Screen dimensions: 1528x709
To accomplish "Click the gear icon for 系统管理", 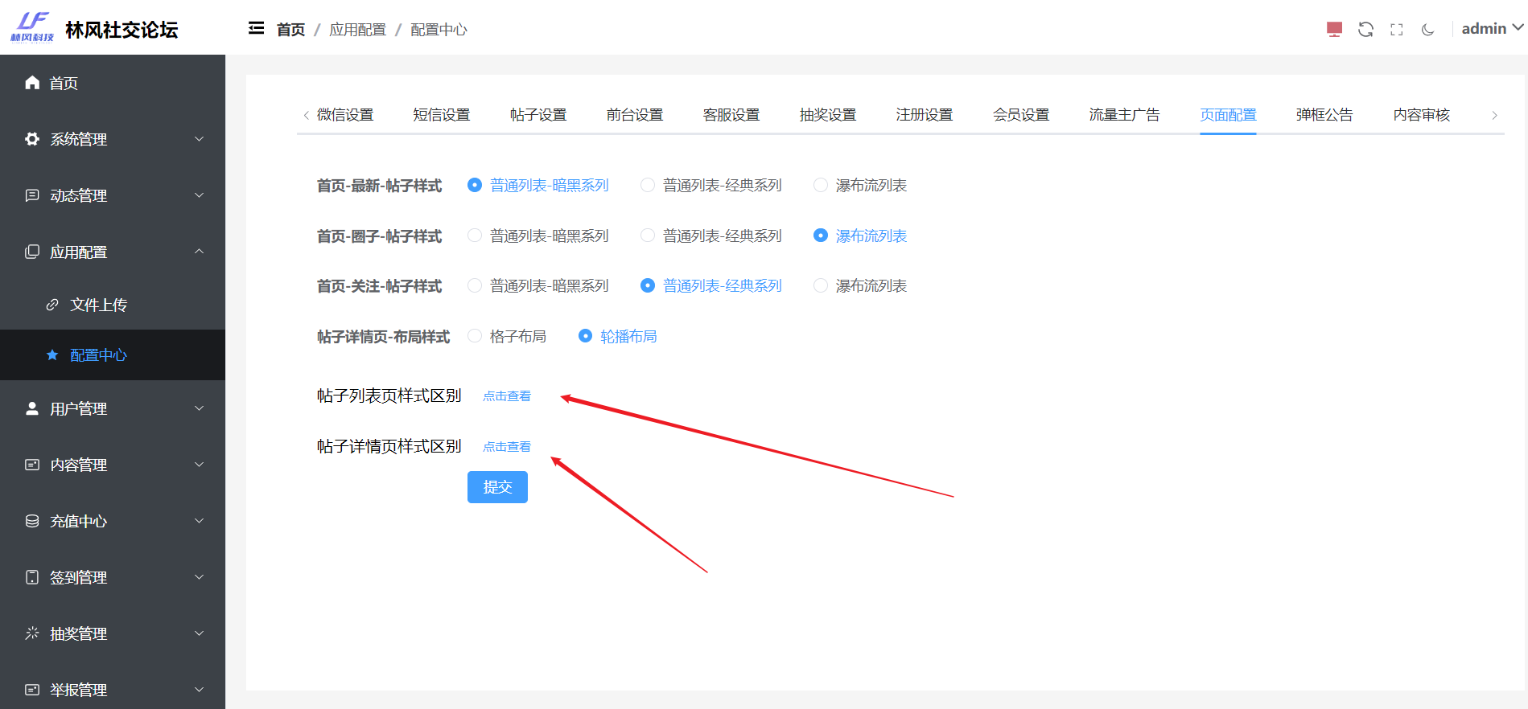I will (32, 139).
